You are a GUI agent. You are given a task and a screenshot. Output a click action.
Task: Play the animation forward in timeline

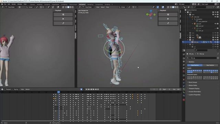(93, 90)
